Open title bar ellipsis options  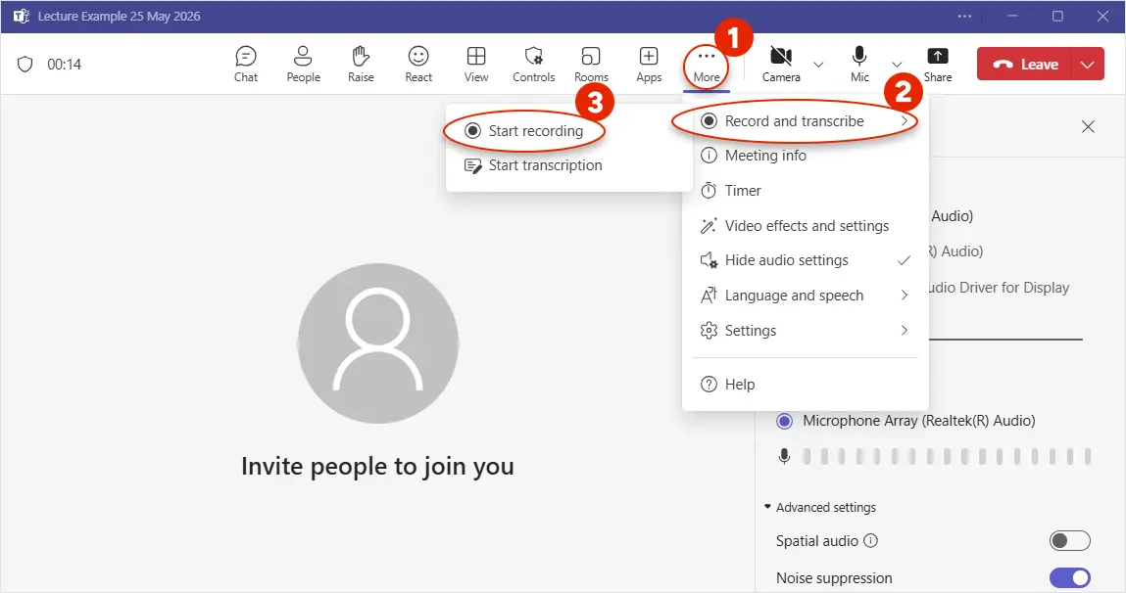pyautogui.click(x=964, y=16)
